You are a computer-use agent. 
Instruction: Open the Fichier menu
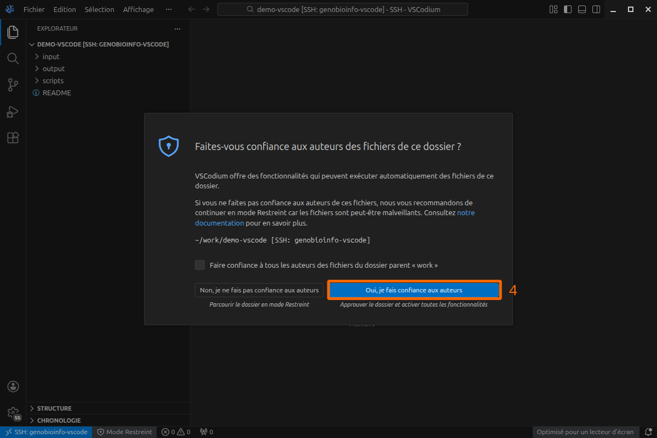pyautogui.click(x=34, y=9)
